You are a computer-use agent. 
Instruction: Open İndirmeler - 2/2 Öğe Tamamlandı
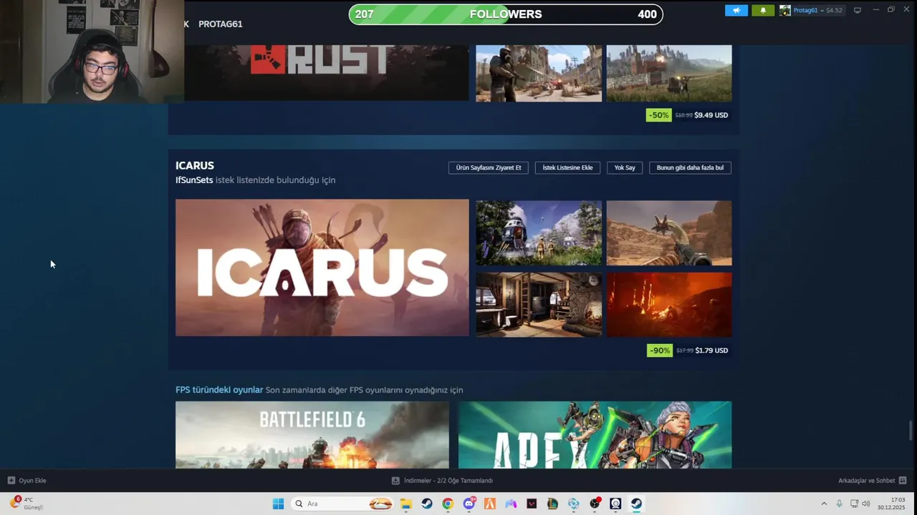pos(448,481)
